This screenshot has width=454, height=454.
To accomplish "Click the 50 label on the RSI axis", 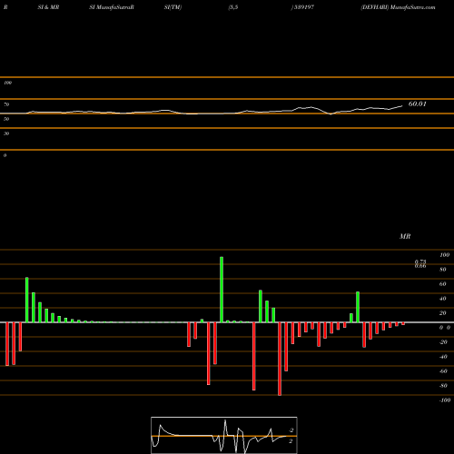I will point(6,119).
